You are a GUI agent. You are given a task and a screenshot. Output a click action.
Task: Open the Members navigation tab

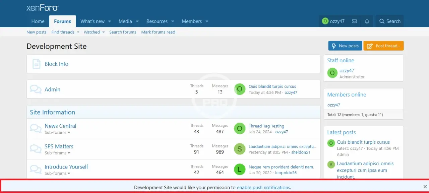pos(192,21)
